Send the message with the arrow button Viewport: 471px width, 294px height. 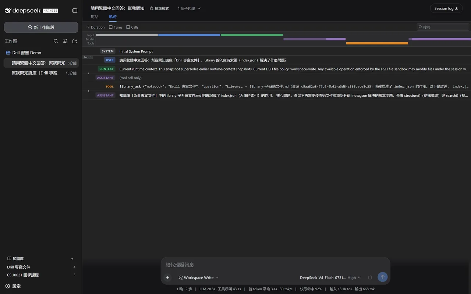[383, 277]
